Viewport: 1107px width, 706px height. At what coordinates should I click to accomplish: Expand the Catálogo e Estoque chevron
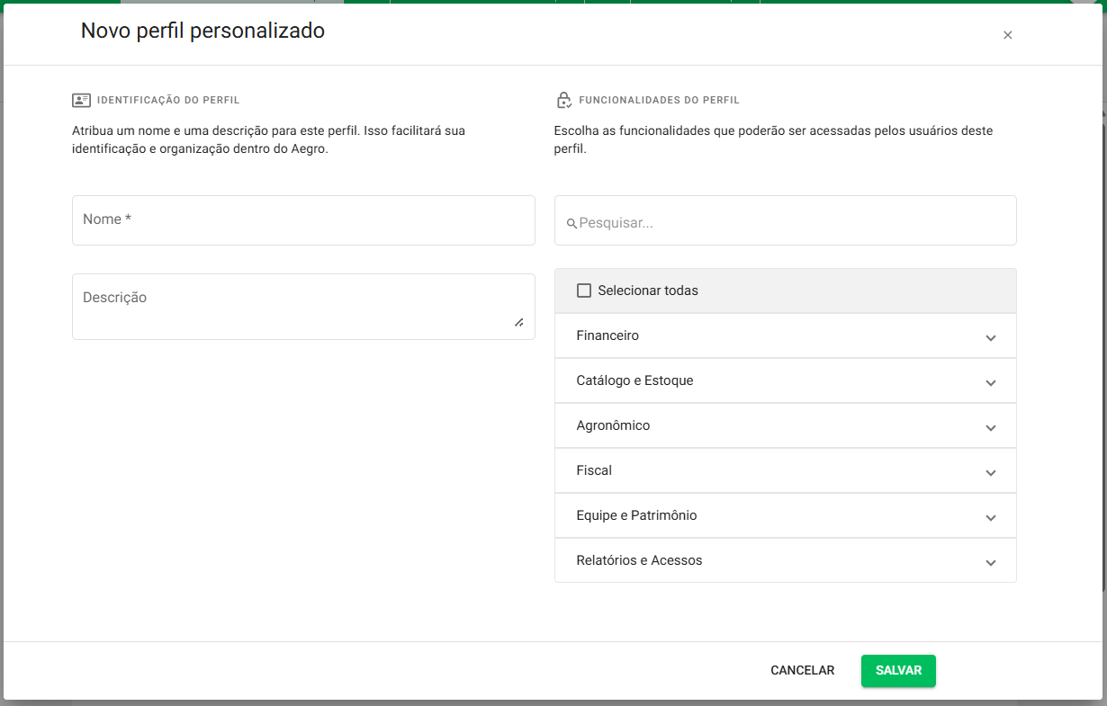tap(990, 383)
